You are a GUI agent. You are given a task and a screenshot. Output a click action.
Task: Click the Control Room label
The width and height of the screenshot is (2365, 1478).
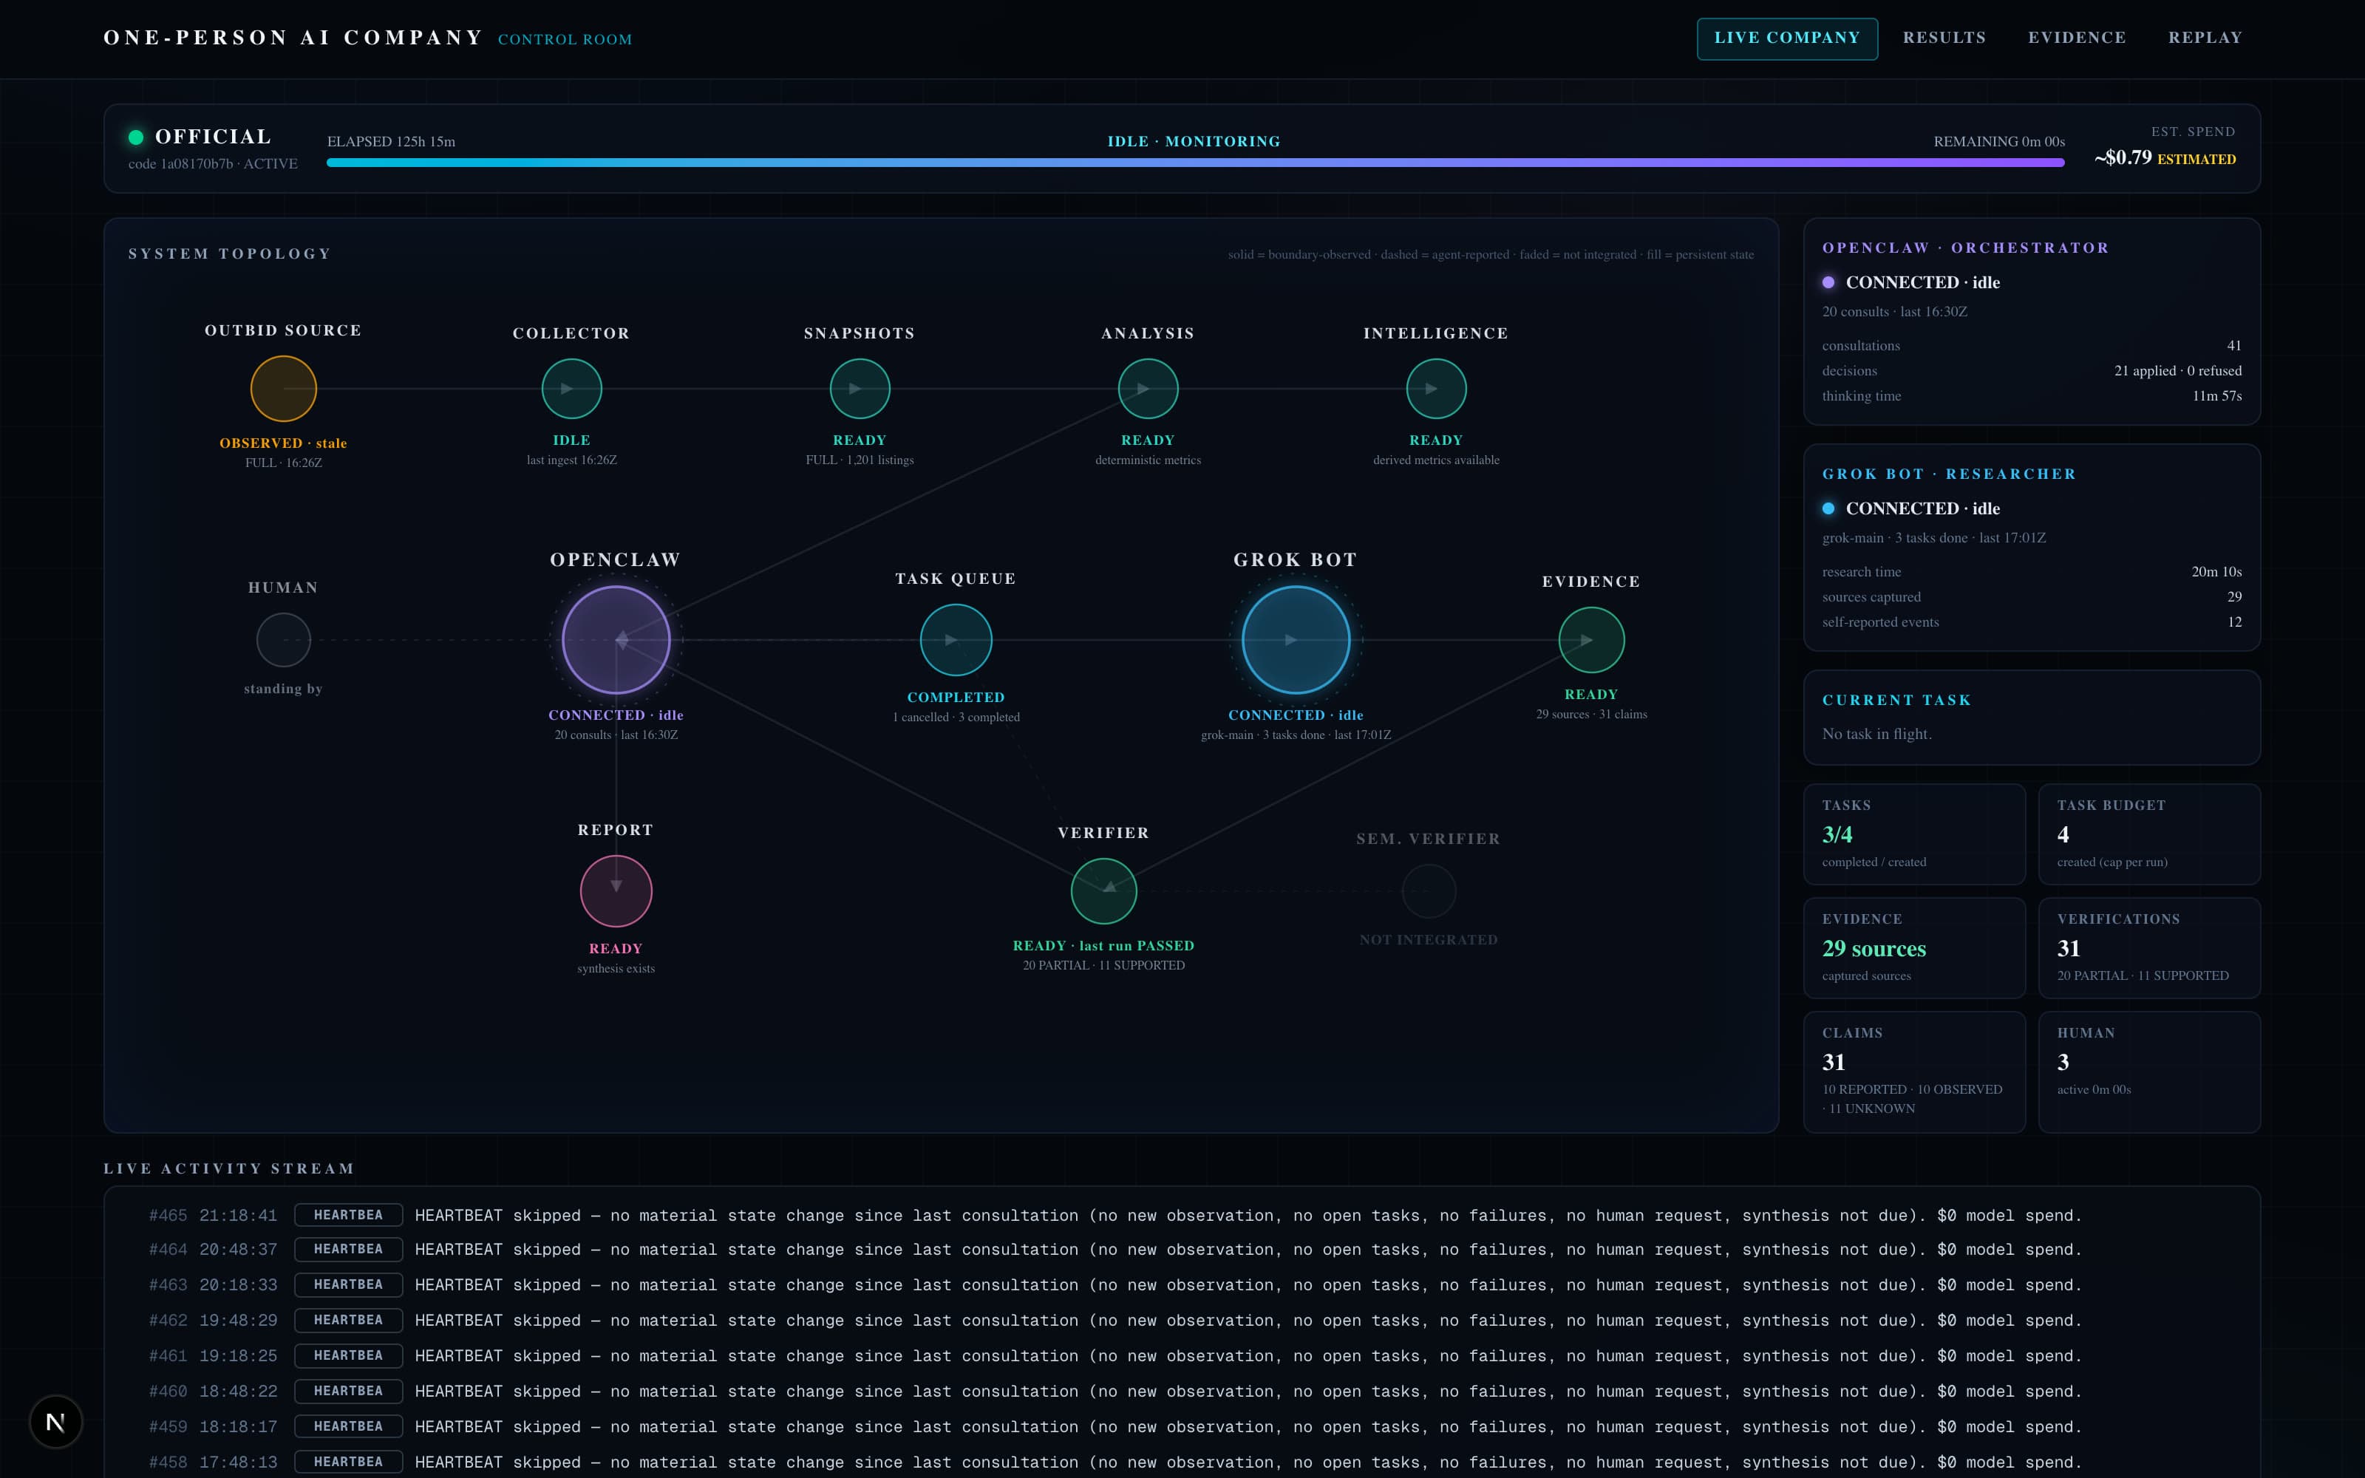coord(565,39)
